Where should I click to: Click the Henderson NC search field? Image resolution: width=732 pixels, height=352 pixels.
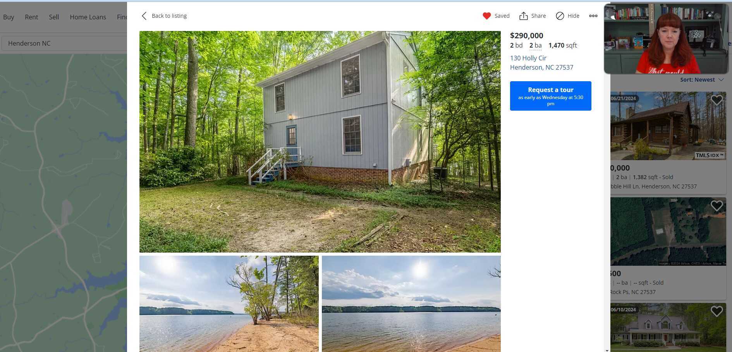click(x=64, y=43)
